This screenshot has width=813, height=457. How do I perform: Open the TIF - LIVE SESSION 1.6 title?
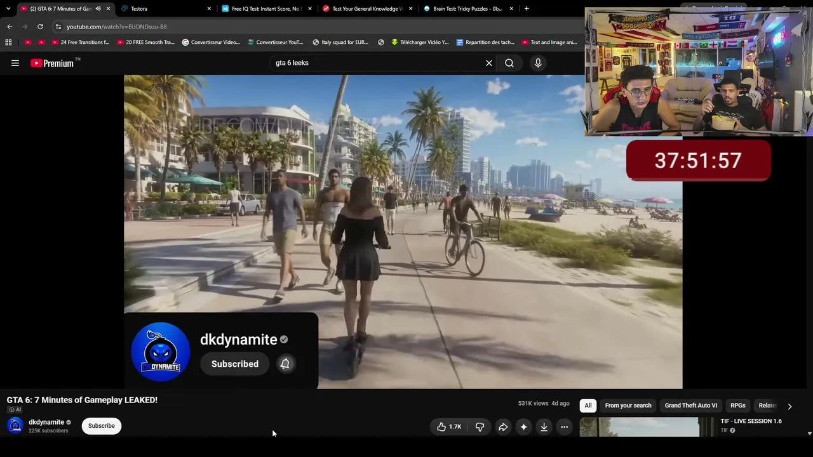[751, 421]
